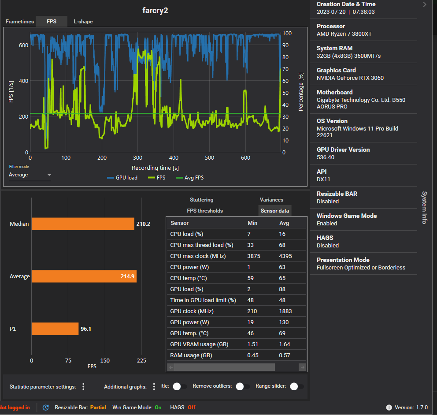Select the CPU max clock (MHz) row
This screenshot has width=437, height=415.
tap(236, 256)
